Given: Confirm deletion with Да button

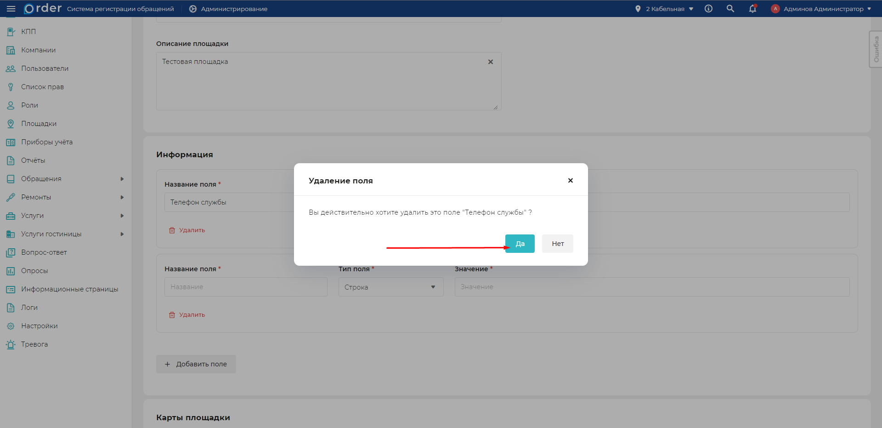Looking at the screenshot, I should (x=520, y=244).
